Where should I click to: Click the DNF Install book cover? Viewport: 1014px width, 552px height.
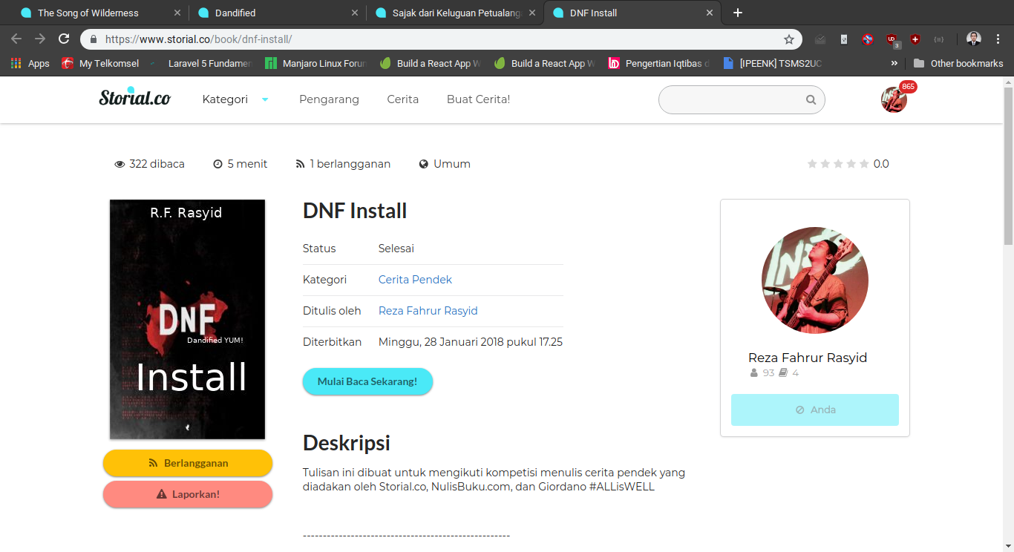click(x=187, y=319)
